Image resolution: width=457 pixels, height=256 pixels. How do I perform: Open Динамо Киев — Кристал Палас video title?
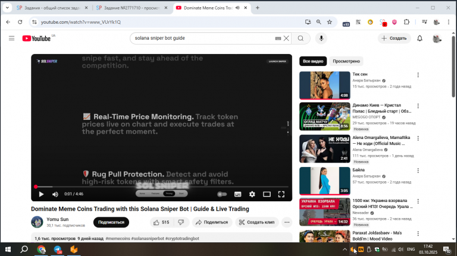[x=382, y=108]
